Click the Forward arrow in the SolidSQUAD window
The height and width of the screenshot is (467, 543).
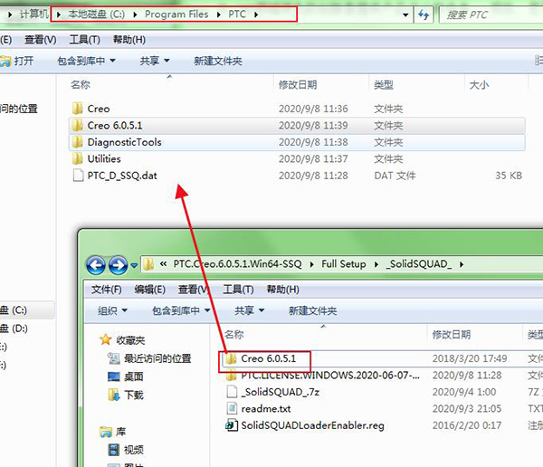click(x=118, y=265)
